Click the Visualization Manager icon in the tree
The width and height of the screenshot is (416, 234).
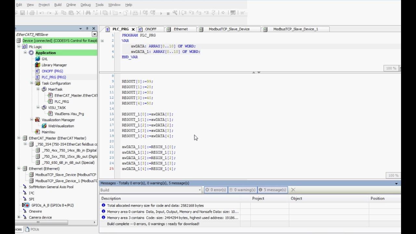(x=38, y=120)
